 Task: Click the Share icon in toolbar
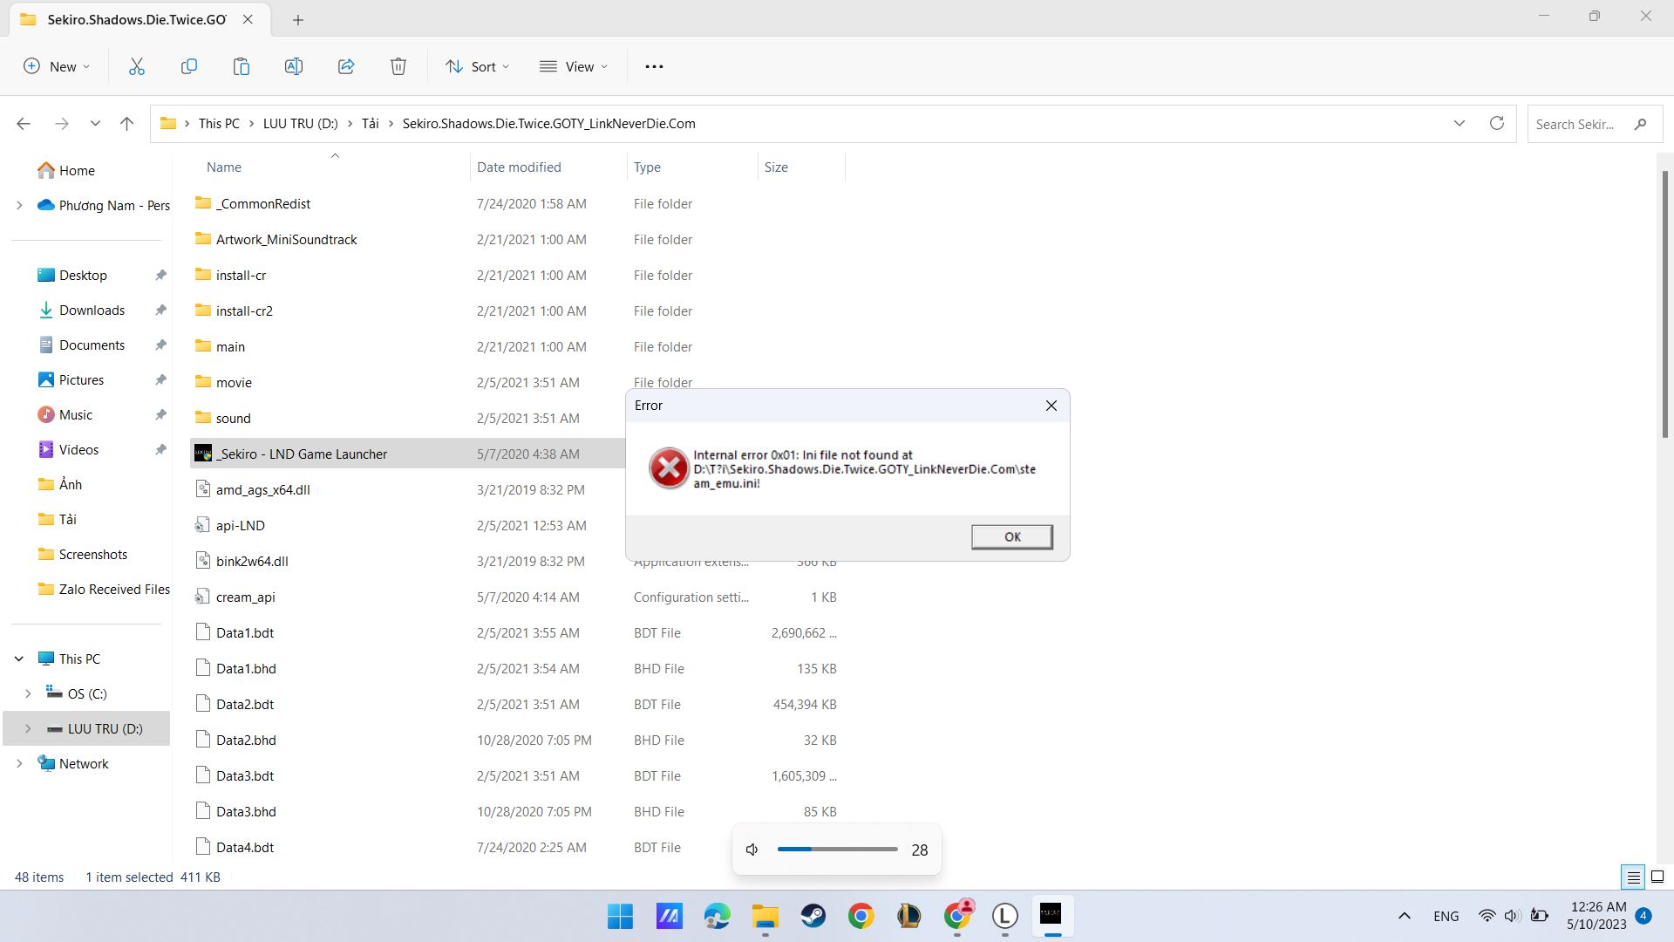(346, 66)
